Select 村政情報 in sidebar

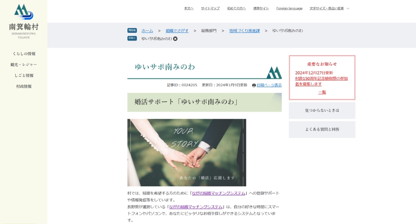(x=24, y=86)
